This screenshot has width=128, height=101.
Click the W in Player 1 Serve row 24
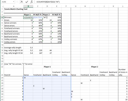tap(28, 78)
